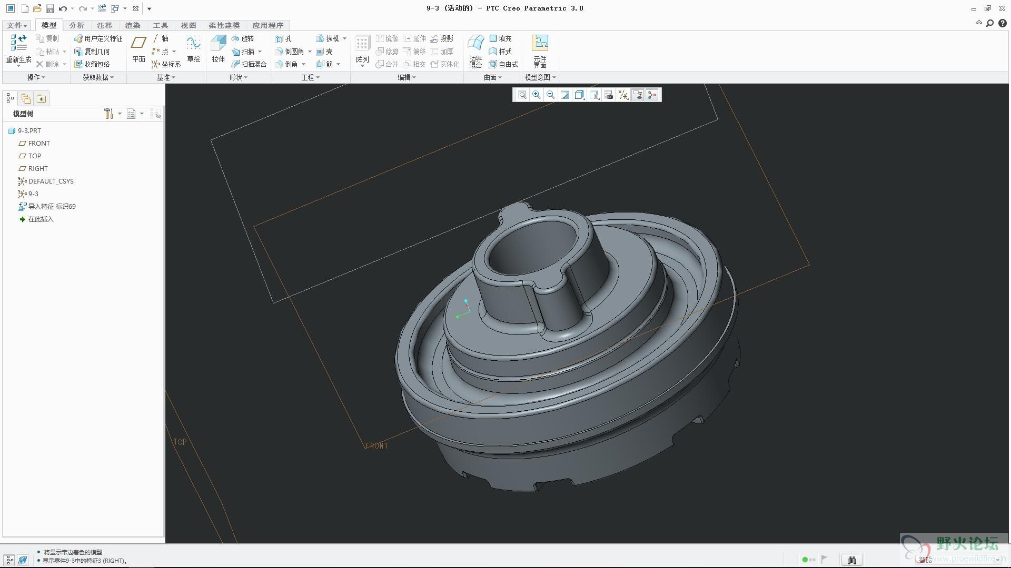This screenshot has height=568, width=1011.
Task: Expand the 曲面 group menu
Action: pos(493,77)
